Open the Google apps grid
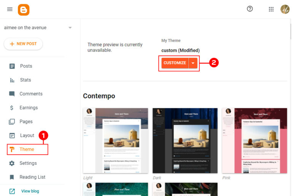This screenshot has height=196, width=292. [271, 9]
